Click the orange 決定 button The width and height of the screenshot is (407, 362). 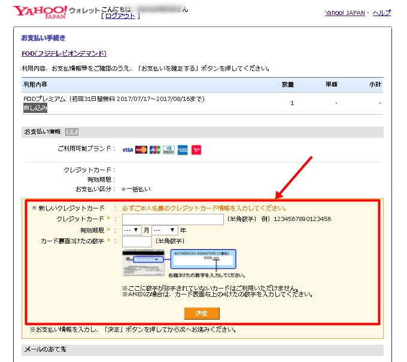tap(202, 313)
